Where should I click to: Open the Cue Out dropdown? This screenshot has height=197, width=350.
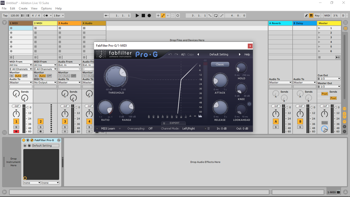[329, 79]
